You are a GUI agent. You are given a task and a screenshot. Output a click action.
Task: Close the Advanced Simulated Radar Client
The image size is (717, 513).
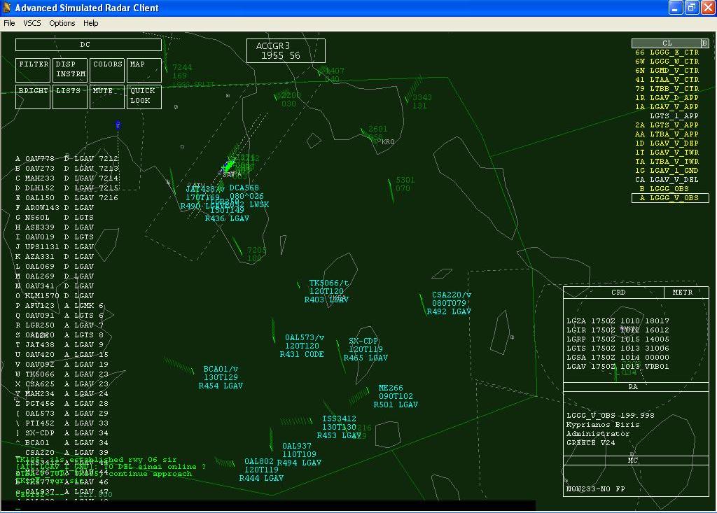point(707,7)
